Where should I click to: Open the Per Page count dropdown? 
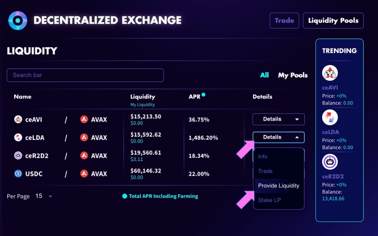44,197
